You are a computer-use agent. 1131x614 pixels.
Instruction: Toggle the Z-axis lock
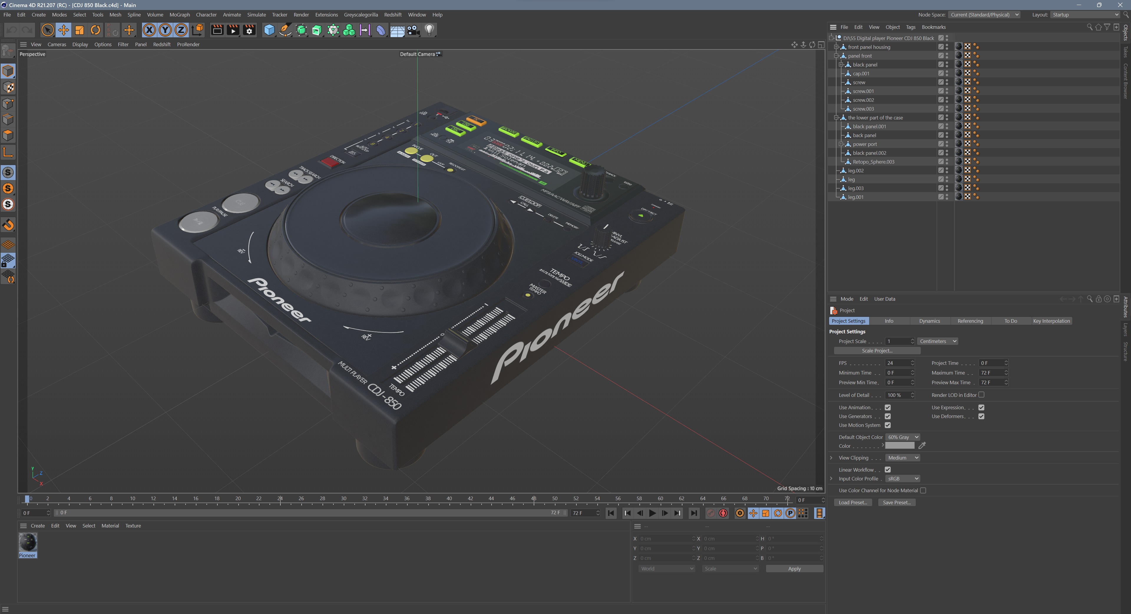pos(181,30)
